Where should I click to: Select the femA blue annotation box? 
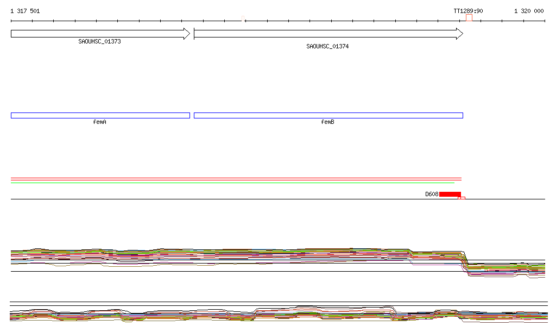point(100,115)
